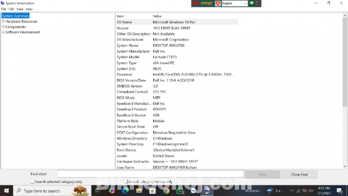This screenshot has width=348, height=196.
Task: Click the scrollbar down arrow in details pane
Action: 345,166
